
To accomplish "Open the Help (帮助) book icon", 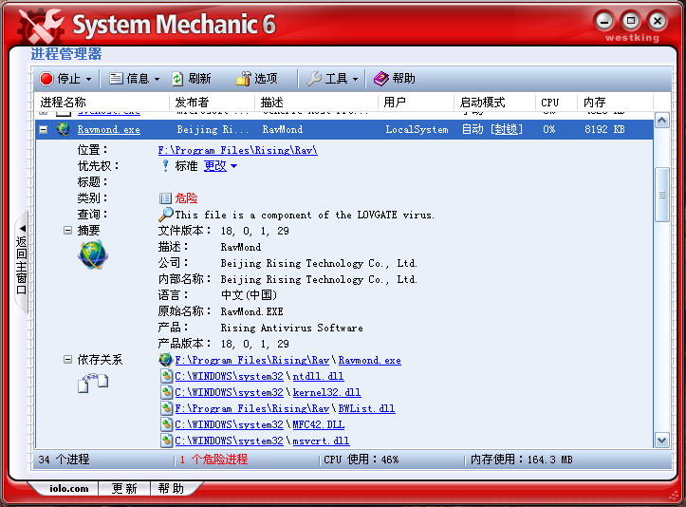I will pyautogui.click(x=381, y=79).
